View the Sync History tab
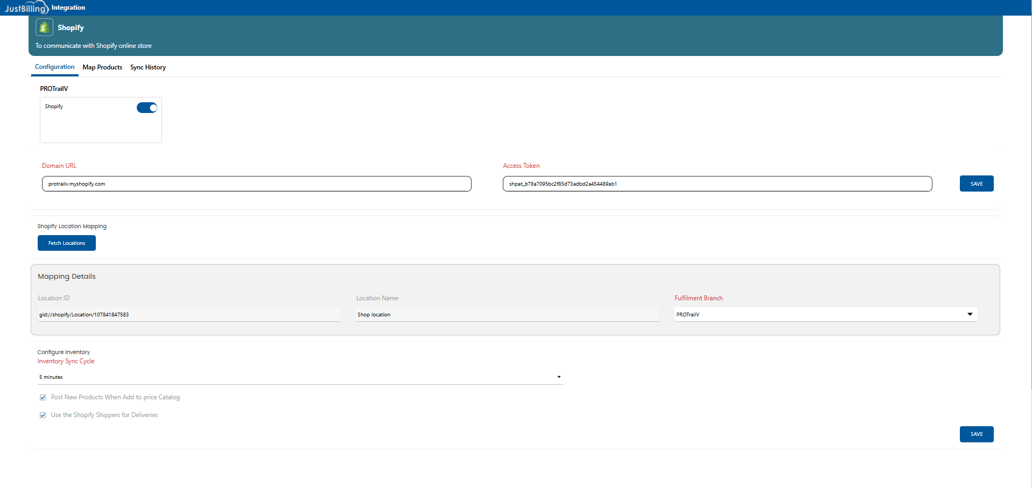 click(148, 67)
